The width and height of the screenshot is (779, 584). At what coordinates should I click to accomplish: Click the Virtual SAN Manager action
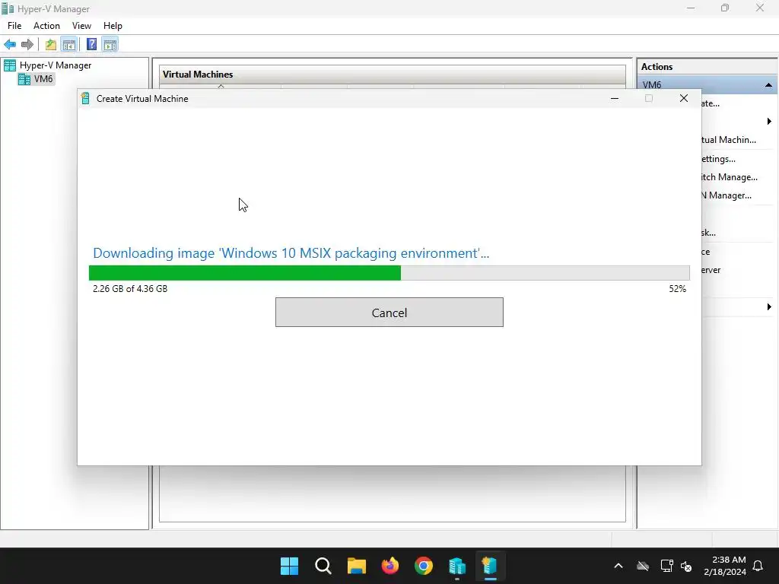pyautogui.click(x=727, y=195)
